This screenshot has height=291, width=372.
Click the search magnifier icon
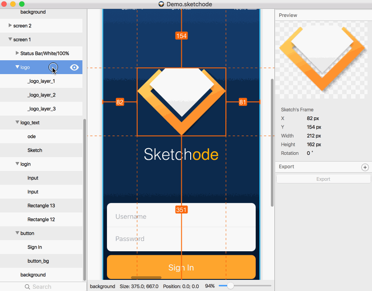(x=27, y=287)
